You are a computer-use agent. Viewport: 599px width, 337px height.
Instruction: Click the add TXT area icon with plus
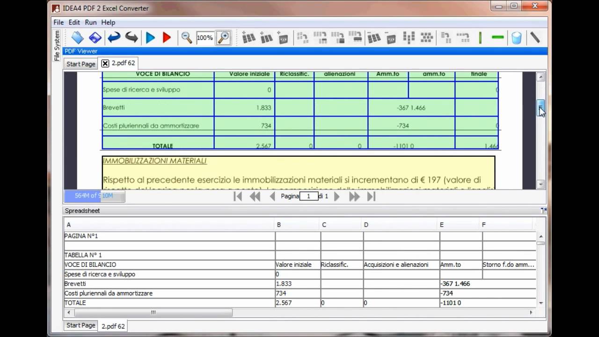tap(283, 37)
